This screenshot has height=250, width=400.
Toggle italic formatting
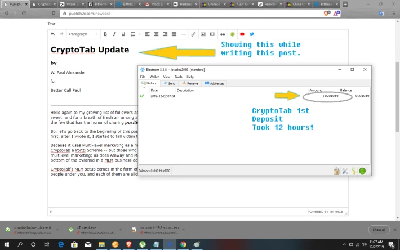pyautogui.click(x=114, y=34)
